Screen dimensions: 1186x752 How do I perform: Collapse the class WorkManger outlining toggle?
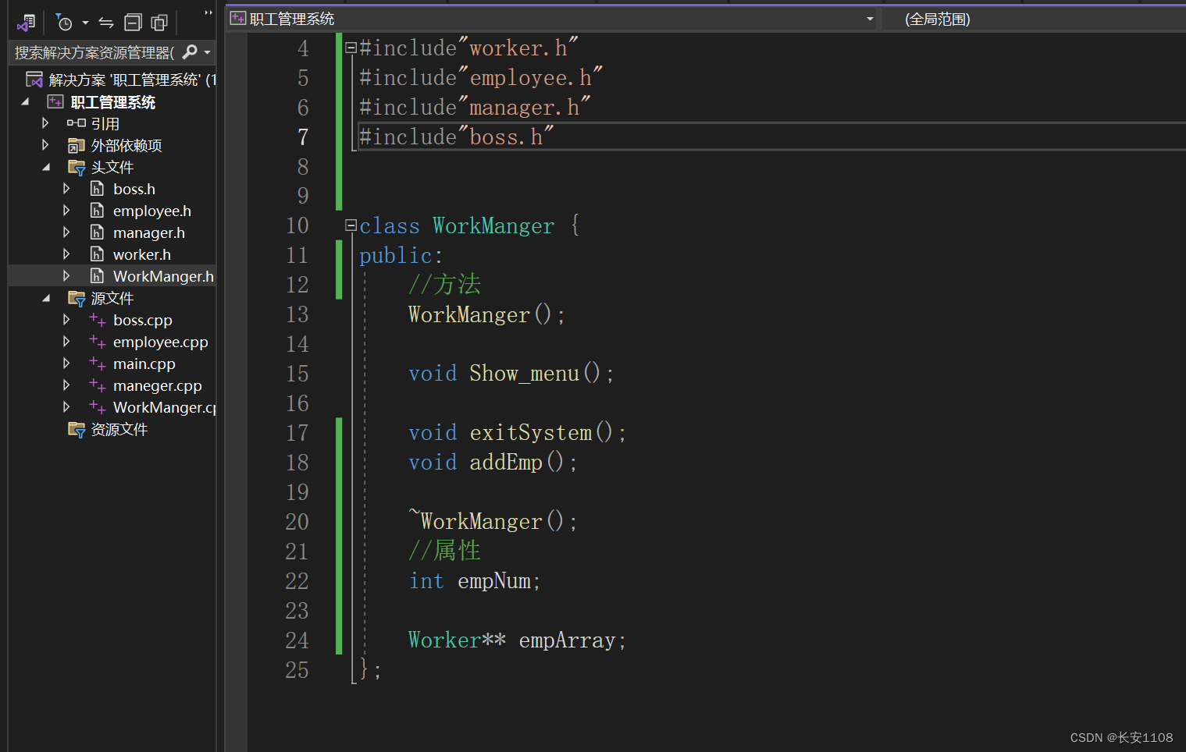351,226
